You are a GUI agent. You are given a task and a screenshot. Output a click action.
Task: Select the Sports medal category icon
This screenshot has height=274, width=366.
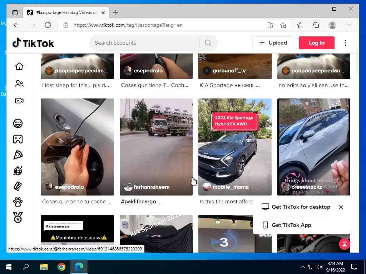click(18, 218)
